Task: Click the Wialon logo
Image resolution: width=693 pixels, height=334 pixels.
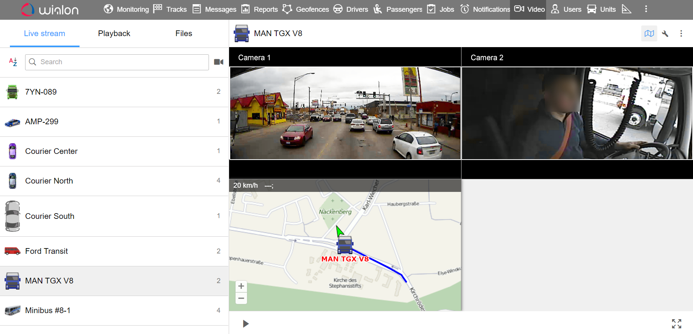Action: click(49, 9)
